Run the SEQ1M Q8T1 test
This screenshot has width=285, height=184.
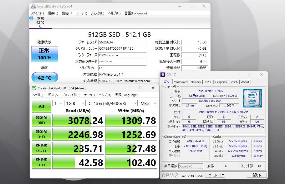point(41,120)
